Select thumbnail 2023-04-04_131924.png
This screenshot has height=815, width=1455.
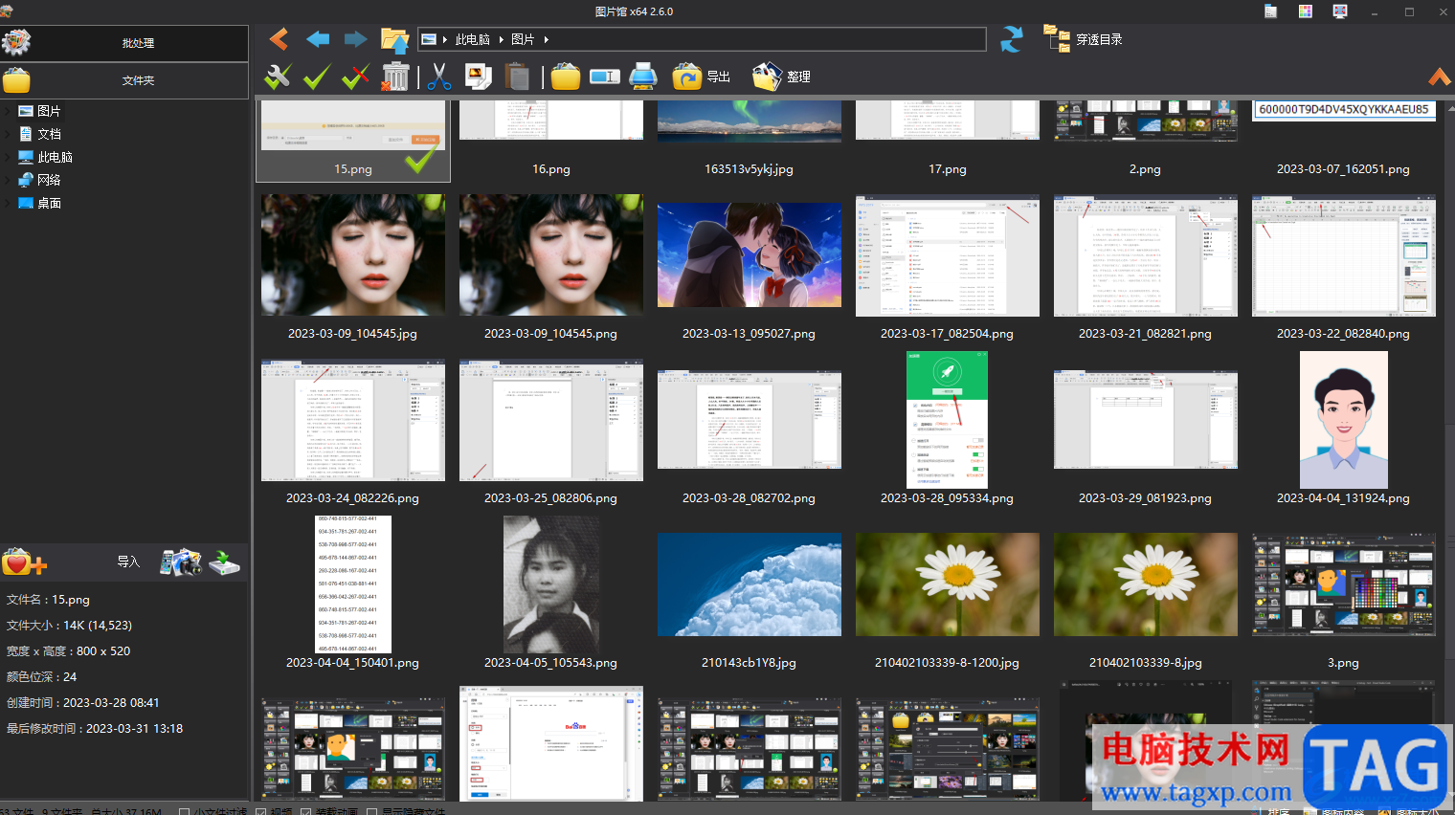point(1344,420)
